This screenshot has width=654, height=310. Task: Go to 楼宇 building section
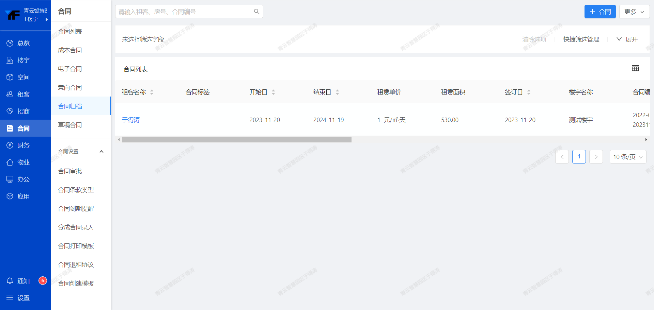coord(23,60)
